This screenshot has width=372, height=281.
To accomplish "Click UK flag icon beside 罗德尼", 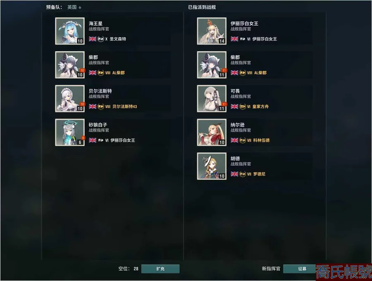I will pos(234,174).
